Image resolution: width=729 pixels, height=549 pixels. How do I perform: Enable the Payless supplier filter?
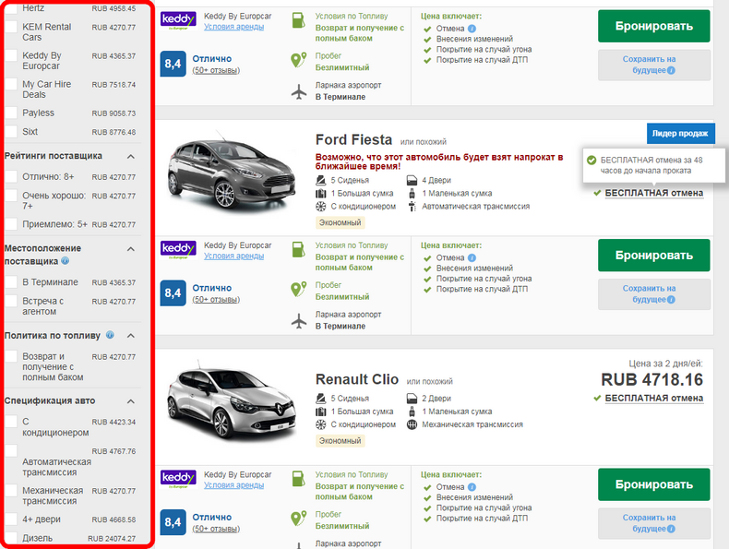coord(11,113)
